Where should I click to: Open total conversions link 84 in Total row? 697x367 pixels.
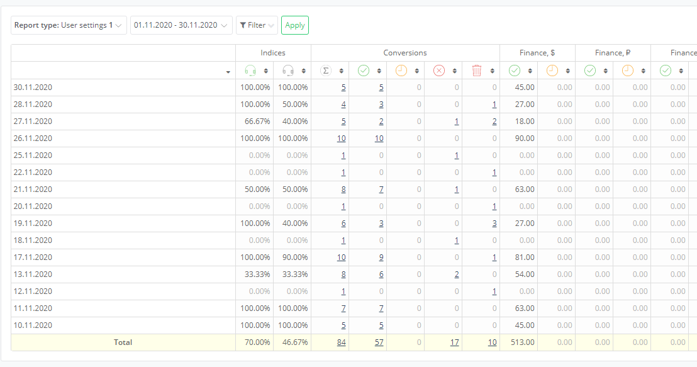pyautogui.click(x=341, y=342)
